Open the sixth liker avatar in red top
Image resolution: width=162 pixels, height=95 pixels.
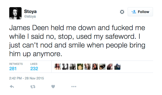point(95,67)
